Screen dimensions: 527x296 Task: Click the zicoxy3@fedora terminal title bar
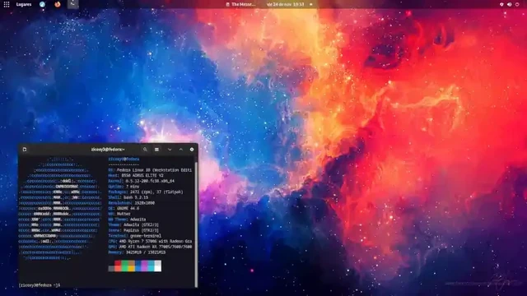[x=108, y=150]
